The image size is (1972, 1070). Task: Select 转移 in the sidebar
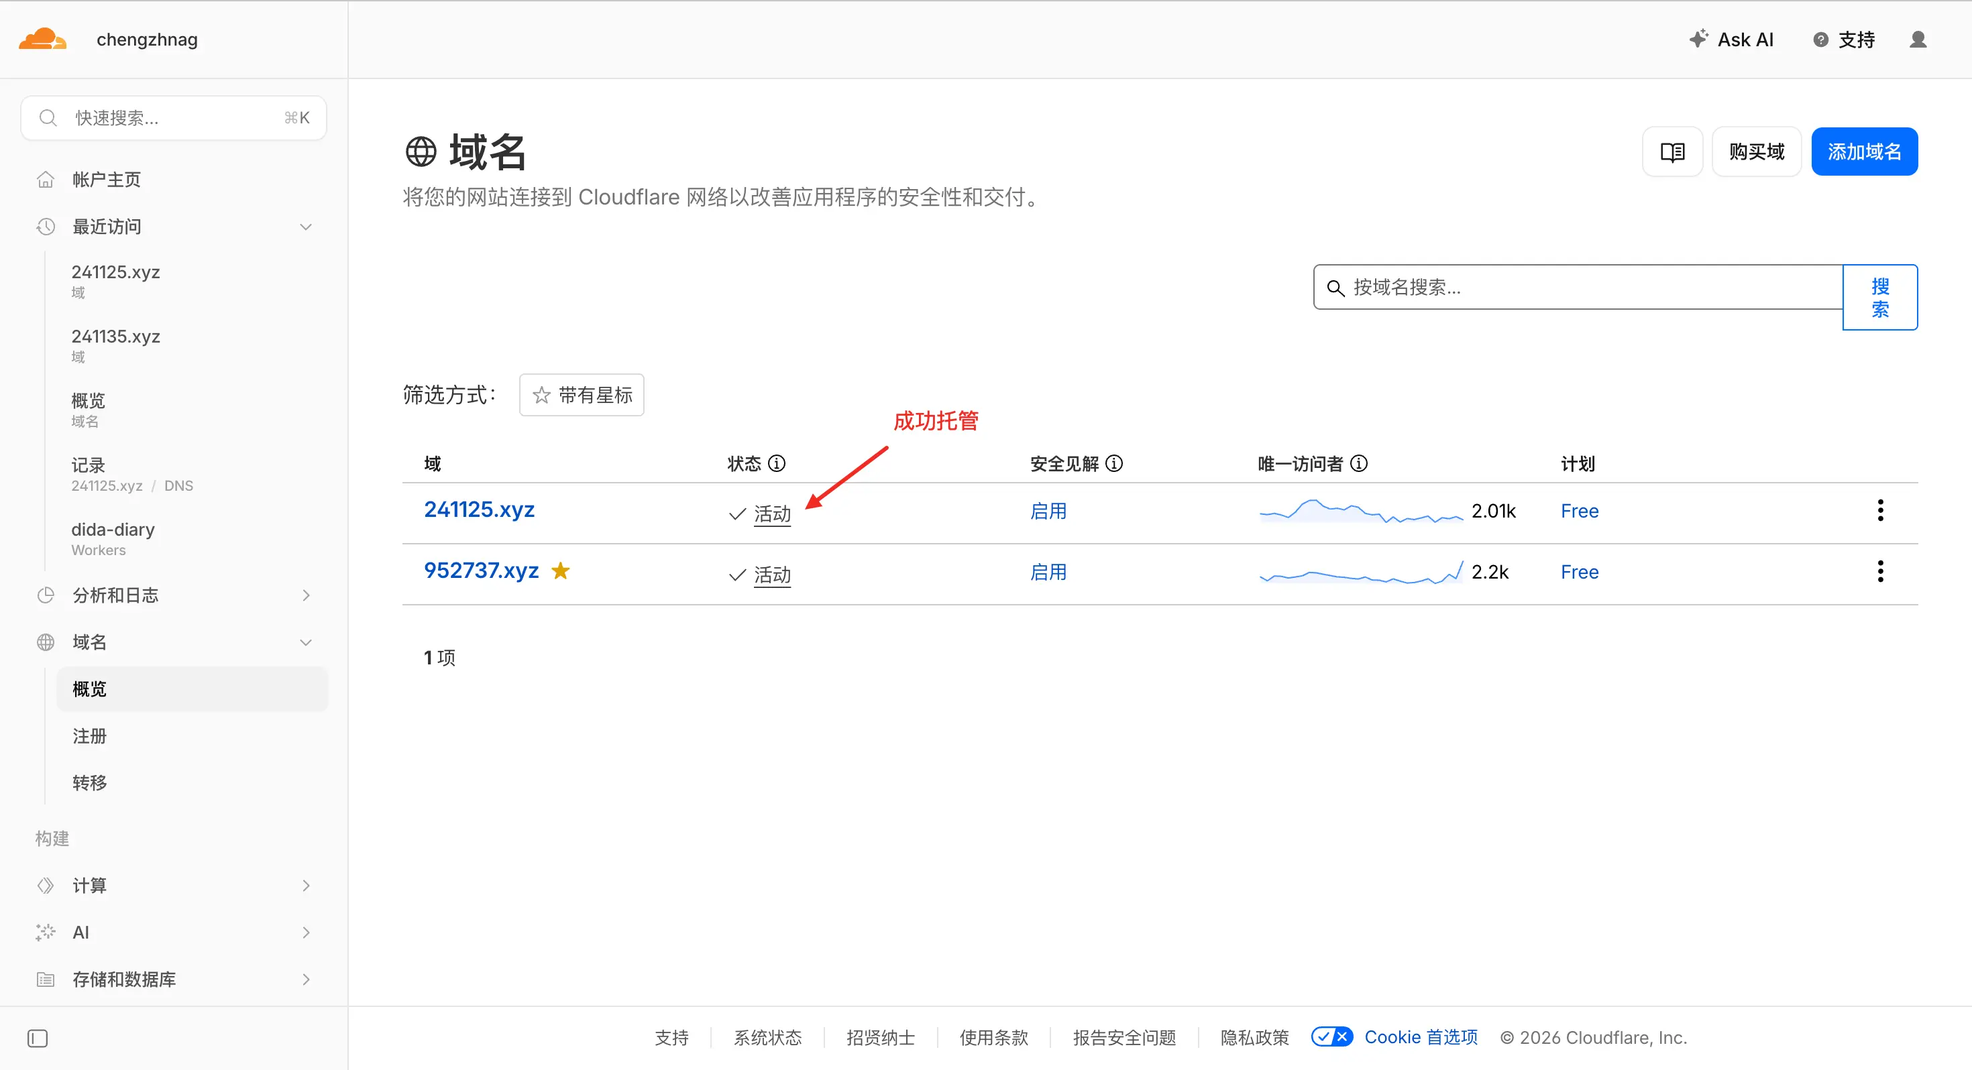(x=90, y=783)
